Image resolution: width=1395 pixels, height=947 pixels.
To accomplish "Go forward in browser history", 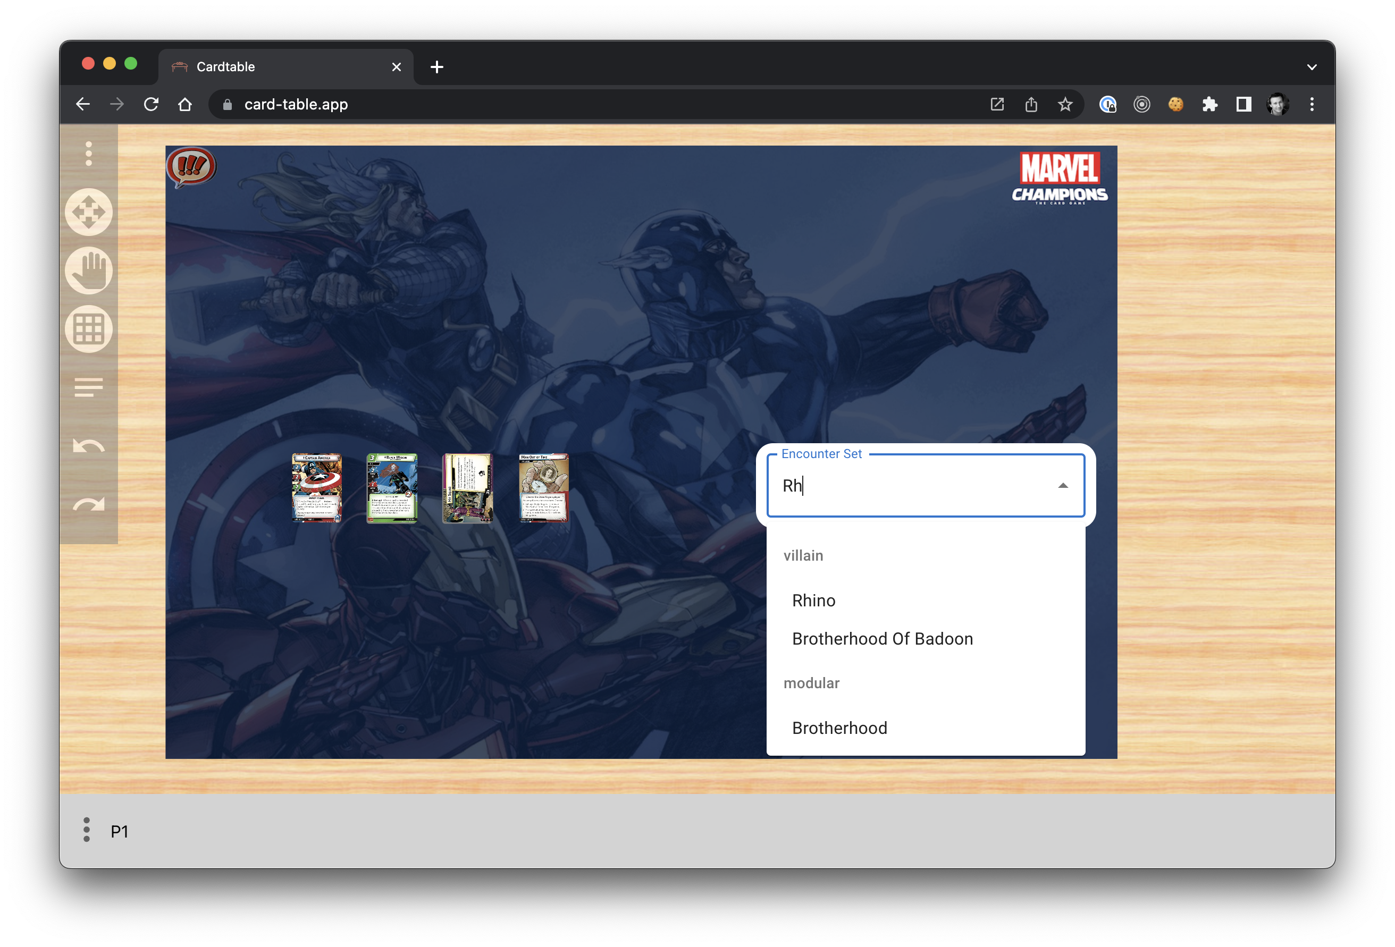I will [x=117, y=104].
